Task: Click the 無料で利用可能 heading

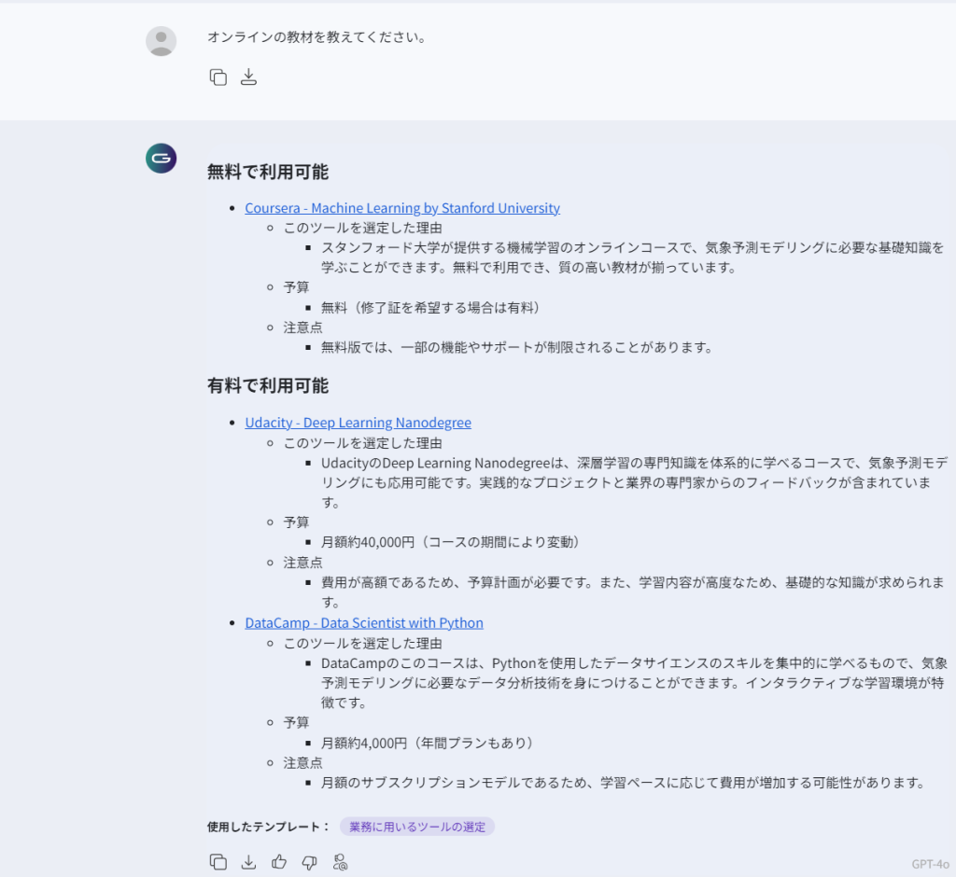Action: click(268, 172)
